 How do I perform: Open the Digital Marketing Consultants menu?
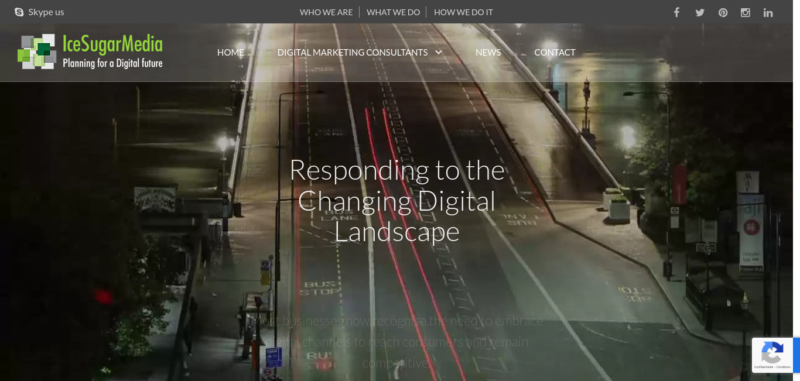click(x=352, y=53)
